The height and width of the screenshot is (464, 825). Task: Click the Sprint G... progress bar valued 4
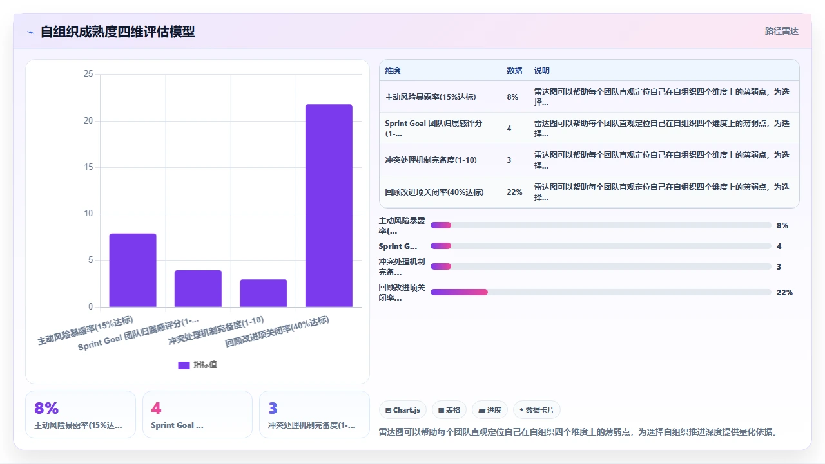[601, 246]
